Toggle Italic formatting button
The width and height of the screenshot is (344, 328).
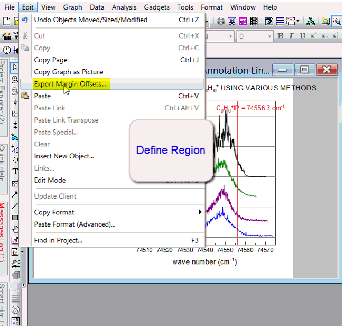291,36
